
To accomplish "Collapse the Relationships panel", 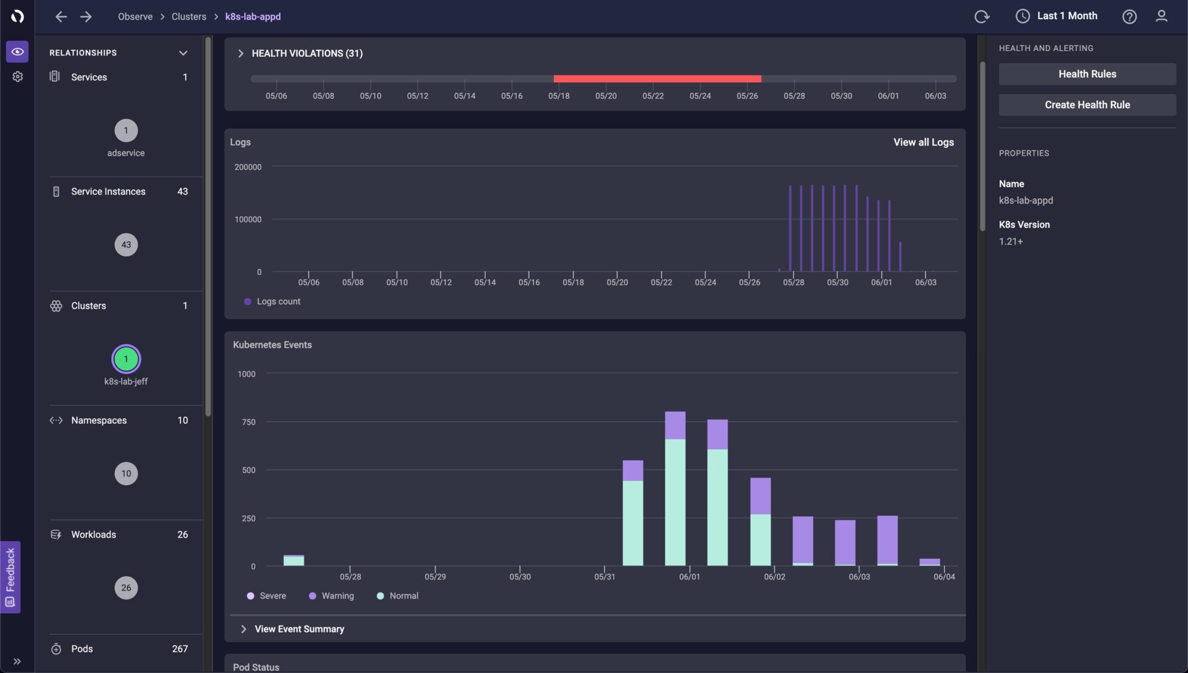I will point(183,53).
